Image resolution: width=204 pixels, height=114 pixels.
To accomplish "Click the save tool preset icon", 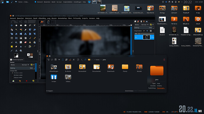I will (13, 81).
